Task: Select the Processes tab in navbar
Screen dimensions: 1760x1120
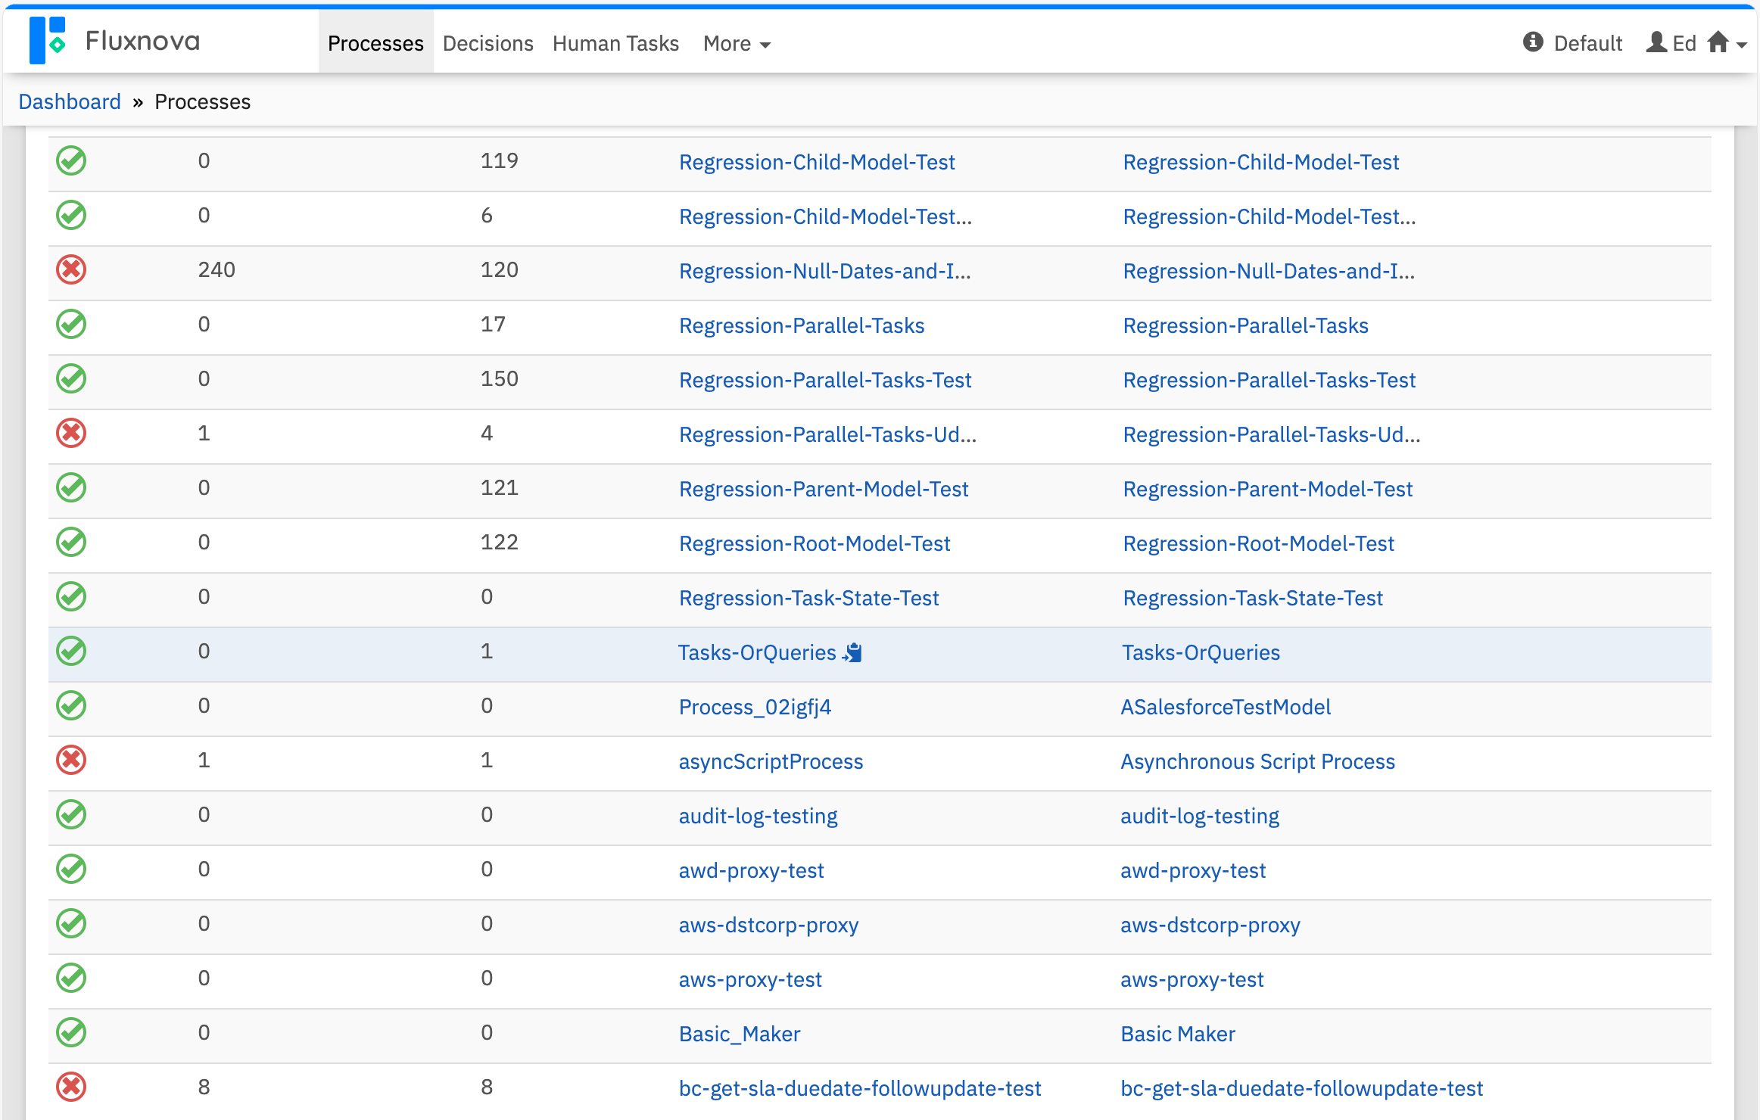Action: click(x=375, y=44)
